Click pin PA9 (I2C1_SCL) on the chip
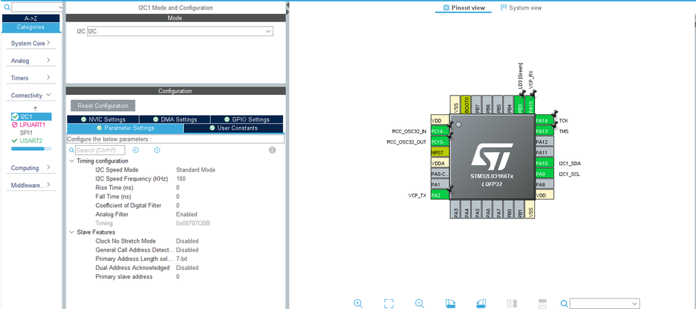This screenshot has width=696, height=309. (x=544, y=174)
